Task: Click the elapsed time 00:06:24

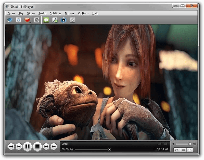Action: (67, 149)
